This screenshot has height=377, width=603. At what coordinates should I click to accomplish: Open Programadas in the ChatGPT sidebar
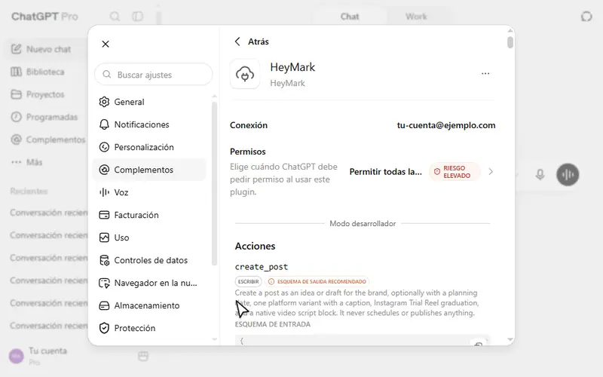[44, 117]
